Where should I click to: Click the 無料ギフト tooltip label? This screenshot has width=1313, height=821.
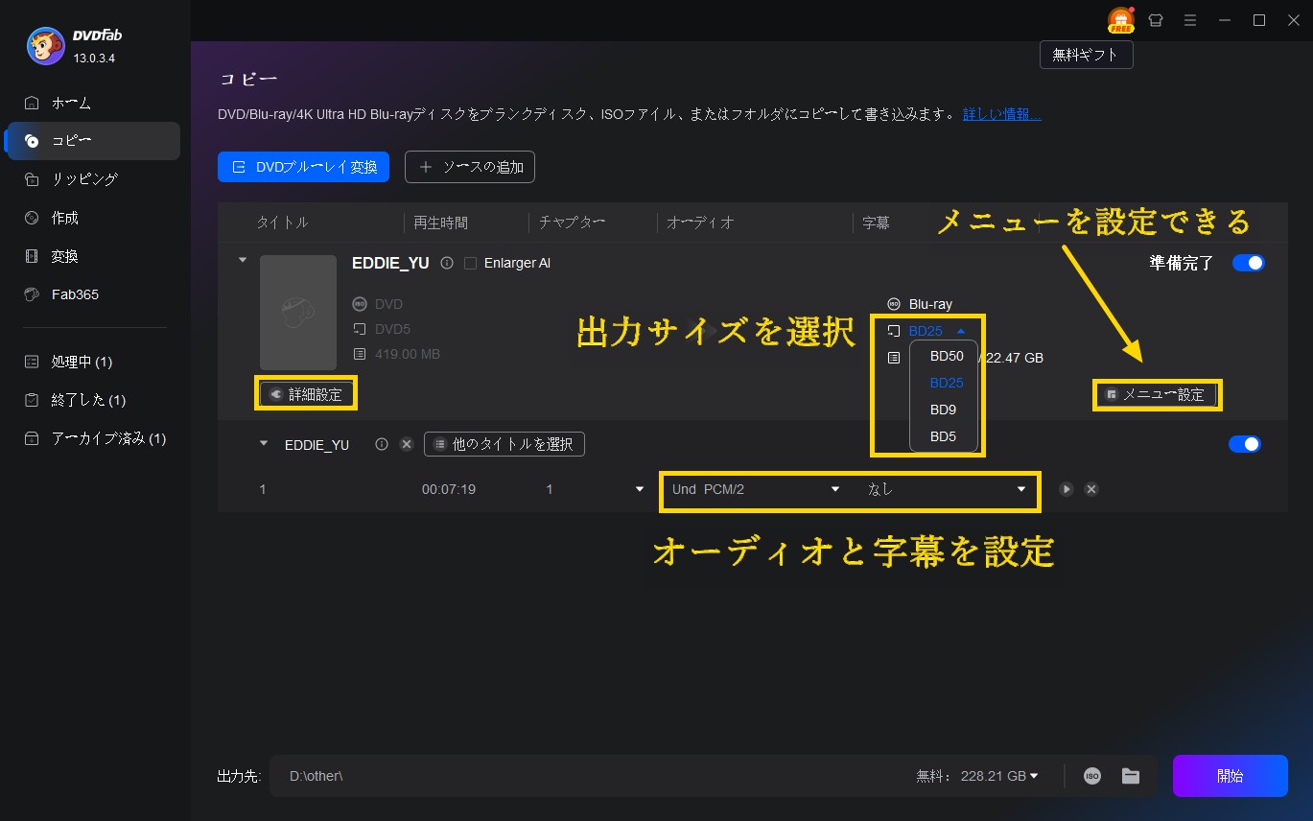coord(1086,55)
